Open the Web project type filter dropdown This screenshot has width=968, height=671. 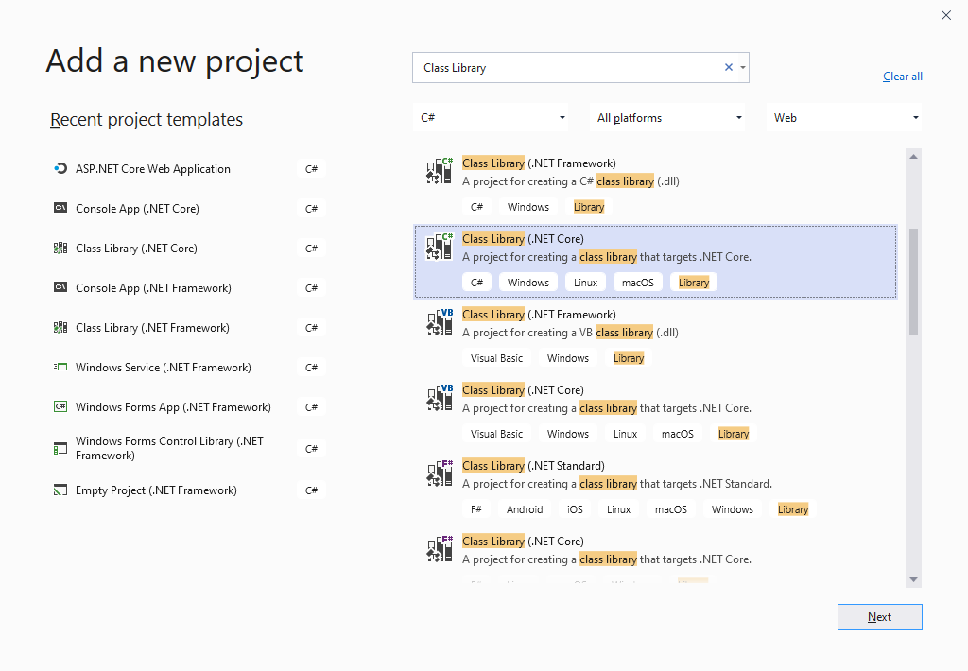click(844, 117)
